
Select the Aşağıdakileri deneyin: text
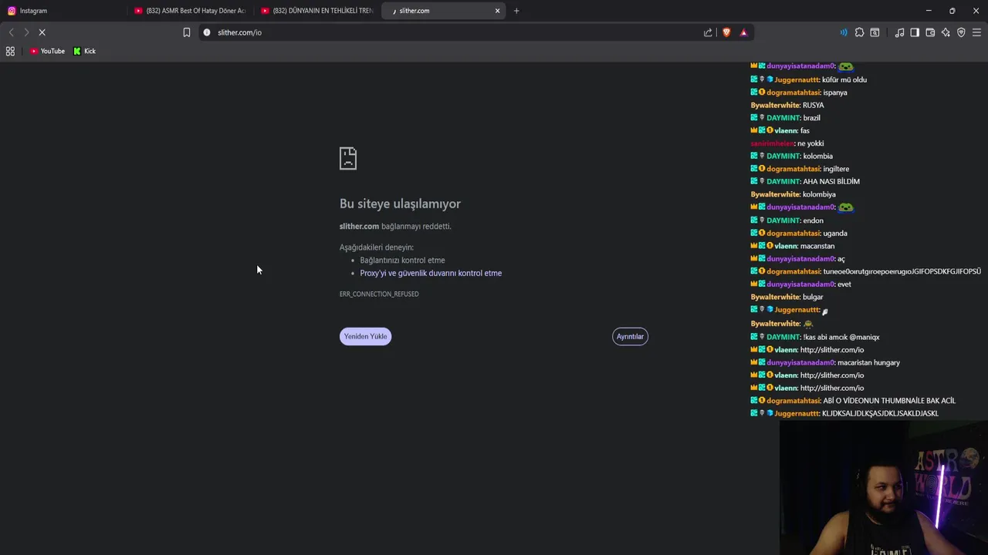(377, 247)
